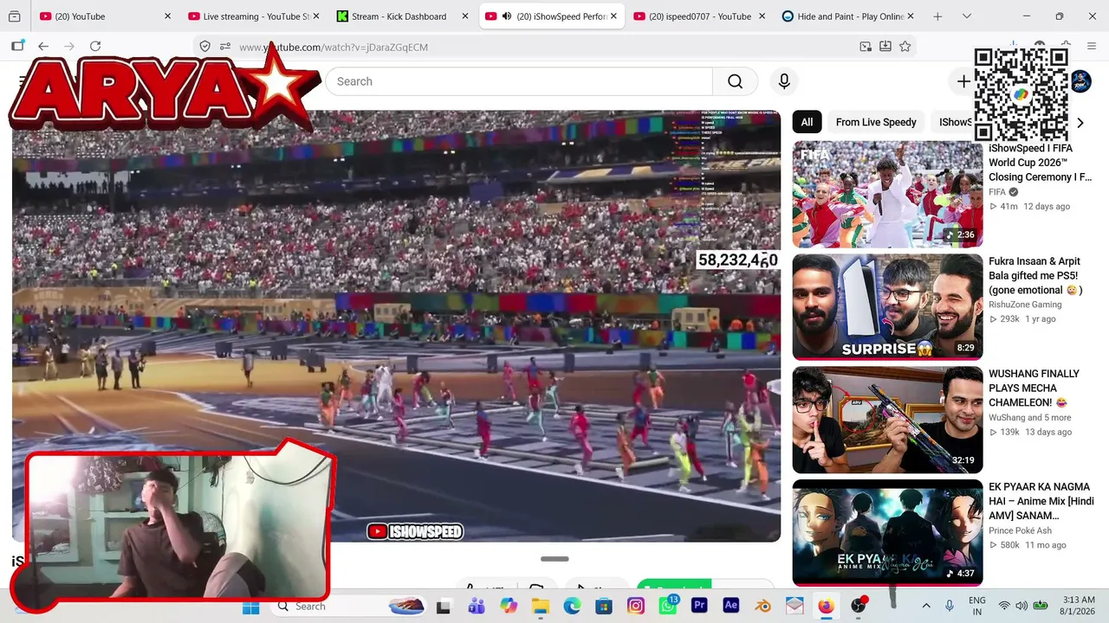The width and height of the screenshot is (1109, 623).
Task: Click the Mecha Chameleon video thumbnail
Action: (x=887, y=420)
